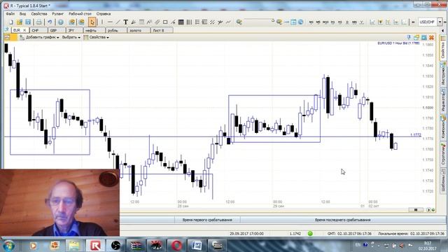448x252 pixels.
Task: Select the Text (T) tool
Action: click(126, 22)
